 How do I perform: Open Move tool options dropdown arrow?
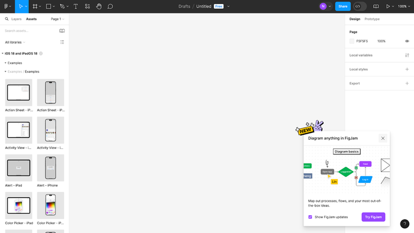pyautogui.click(x=26, y=7)
